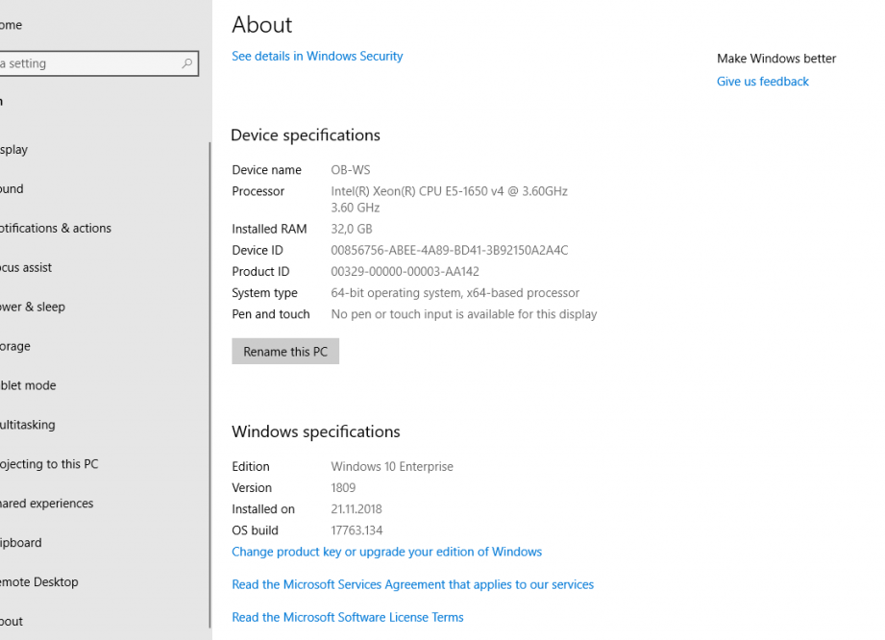Click the Give us feedback link
The height and width of the screenshot is (640, 885).
click(x=762, y=81)
